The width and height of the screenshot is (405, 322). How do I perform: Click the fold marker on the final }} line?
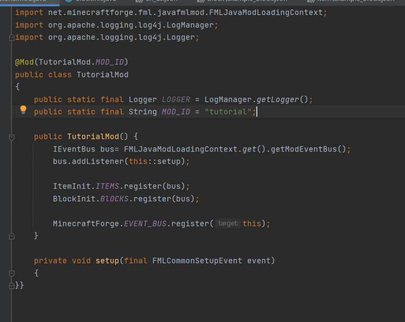tap(12, 286)
